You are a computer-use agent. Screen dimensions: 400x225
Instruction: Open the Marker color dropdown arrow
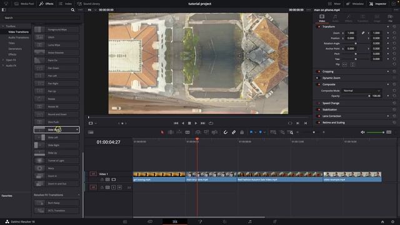click(x=264, y=132)
